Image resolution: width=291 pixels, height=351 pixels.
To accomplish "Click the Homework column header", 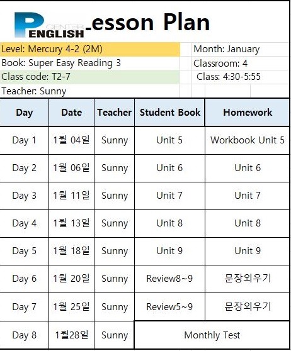I will pos(248,113).
